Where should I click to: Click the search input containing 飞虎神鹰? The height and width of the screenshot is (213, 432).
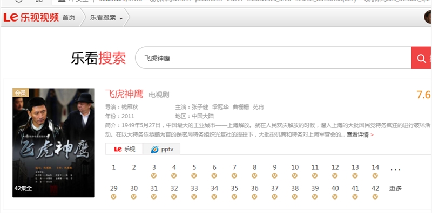coord(273,58)
